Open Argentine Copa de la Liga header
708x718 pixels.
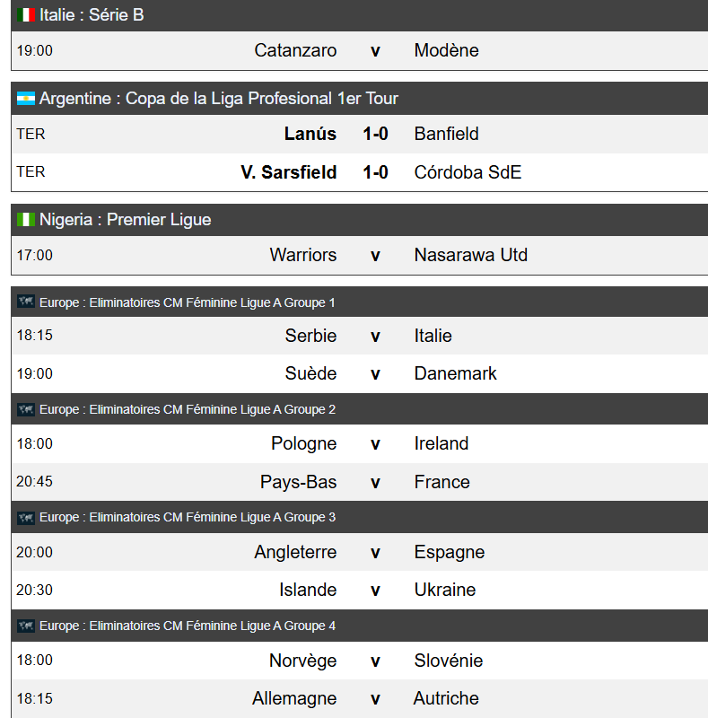coord(219,99)
